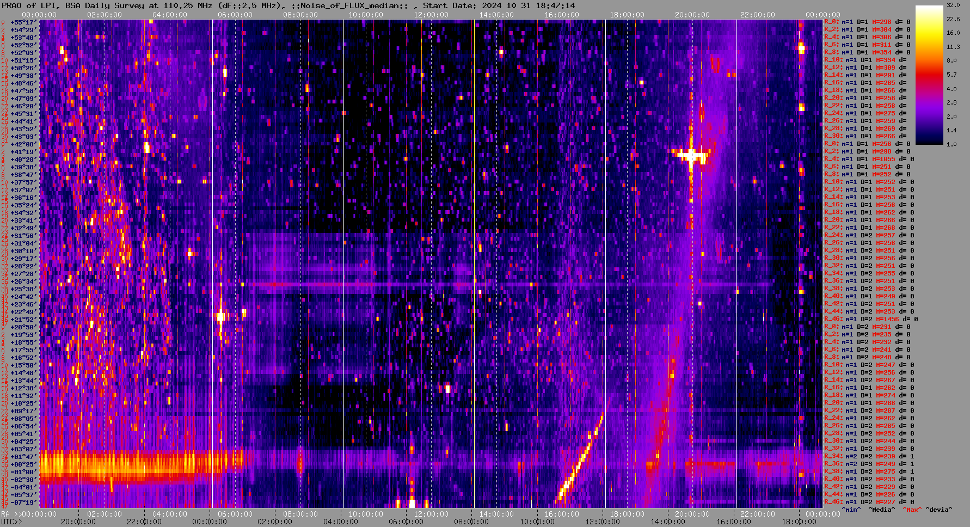The height and width of the screenshot is (527, 970).
Task: Click the 2.8 color scale value
Action: tap(953, 102)
